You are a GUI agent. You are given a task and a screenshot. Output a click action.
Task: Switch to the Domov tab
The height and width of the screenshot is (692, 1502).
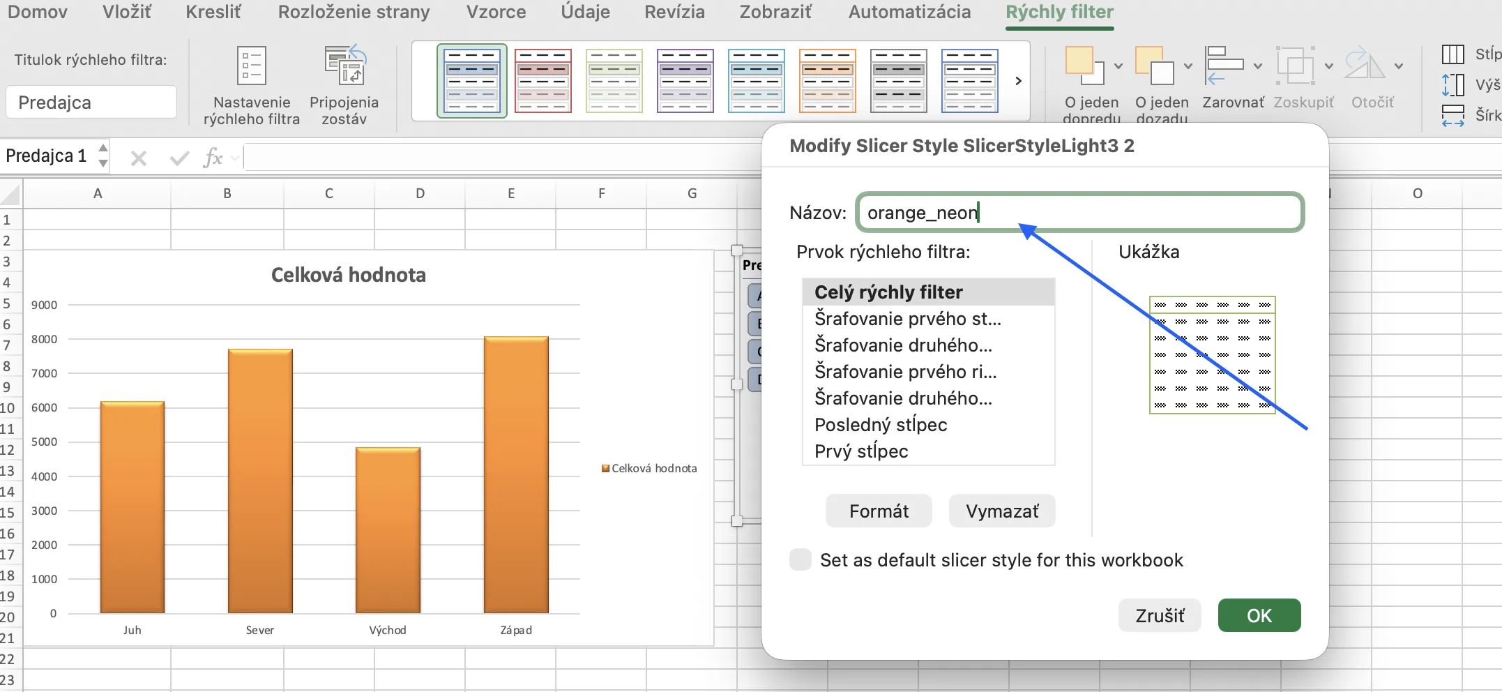coord(38,12)
